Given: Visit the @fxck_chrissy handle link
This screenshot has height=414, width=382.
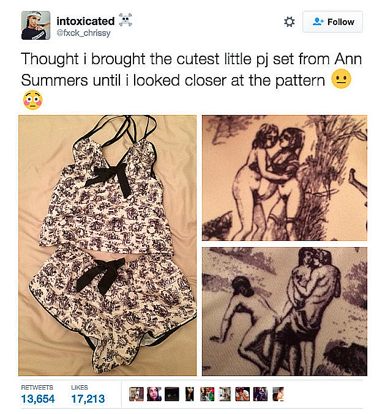Looking at the screenshot, I should click(x=83, y=33).
